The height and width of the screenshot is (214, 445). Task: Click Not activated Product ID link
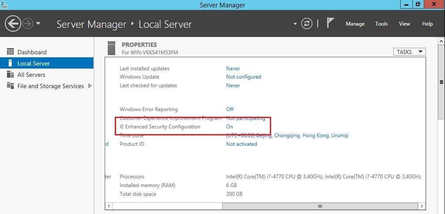coord(242,144)
